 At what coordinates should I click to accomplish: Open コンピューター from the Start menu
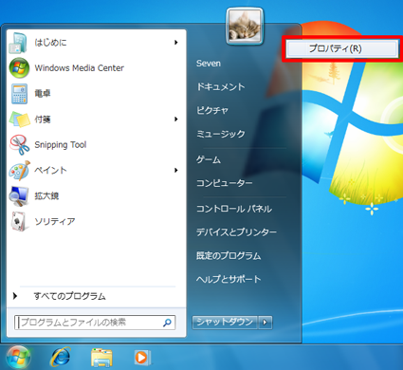pyautogui.click(x=225, y=183)
